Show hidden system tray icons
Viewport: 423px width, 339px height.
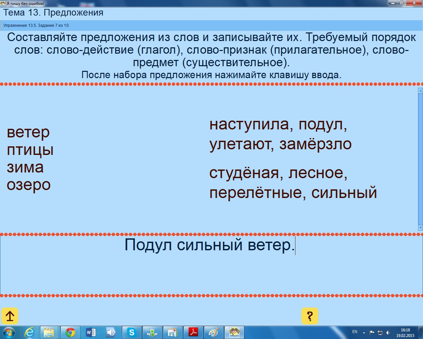pos(364,332)
